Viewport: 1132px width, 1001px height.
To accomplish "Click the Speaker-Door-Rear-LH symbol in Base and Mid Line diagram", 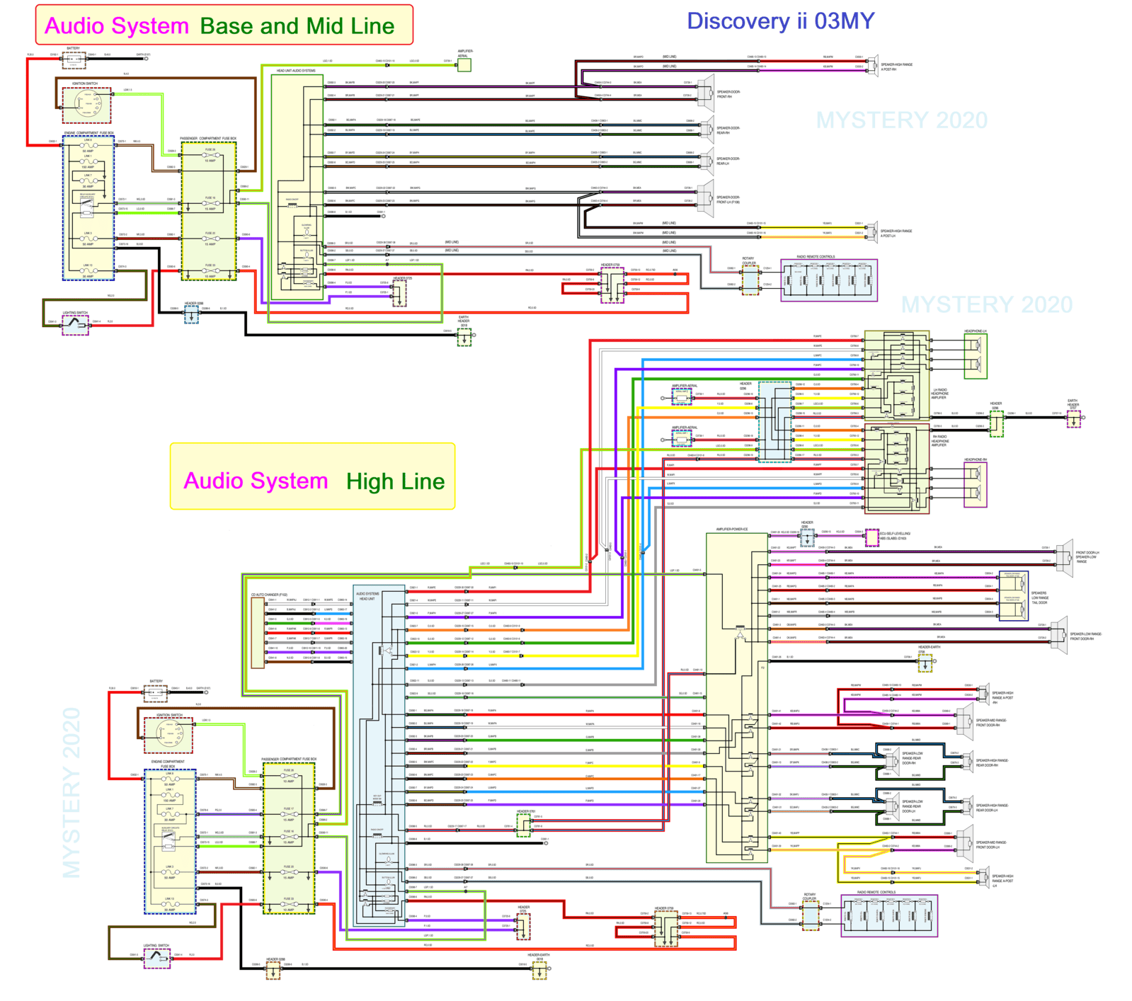I will tap(707, 161).
